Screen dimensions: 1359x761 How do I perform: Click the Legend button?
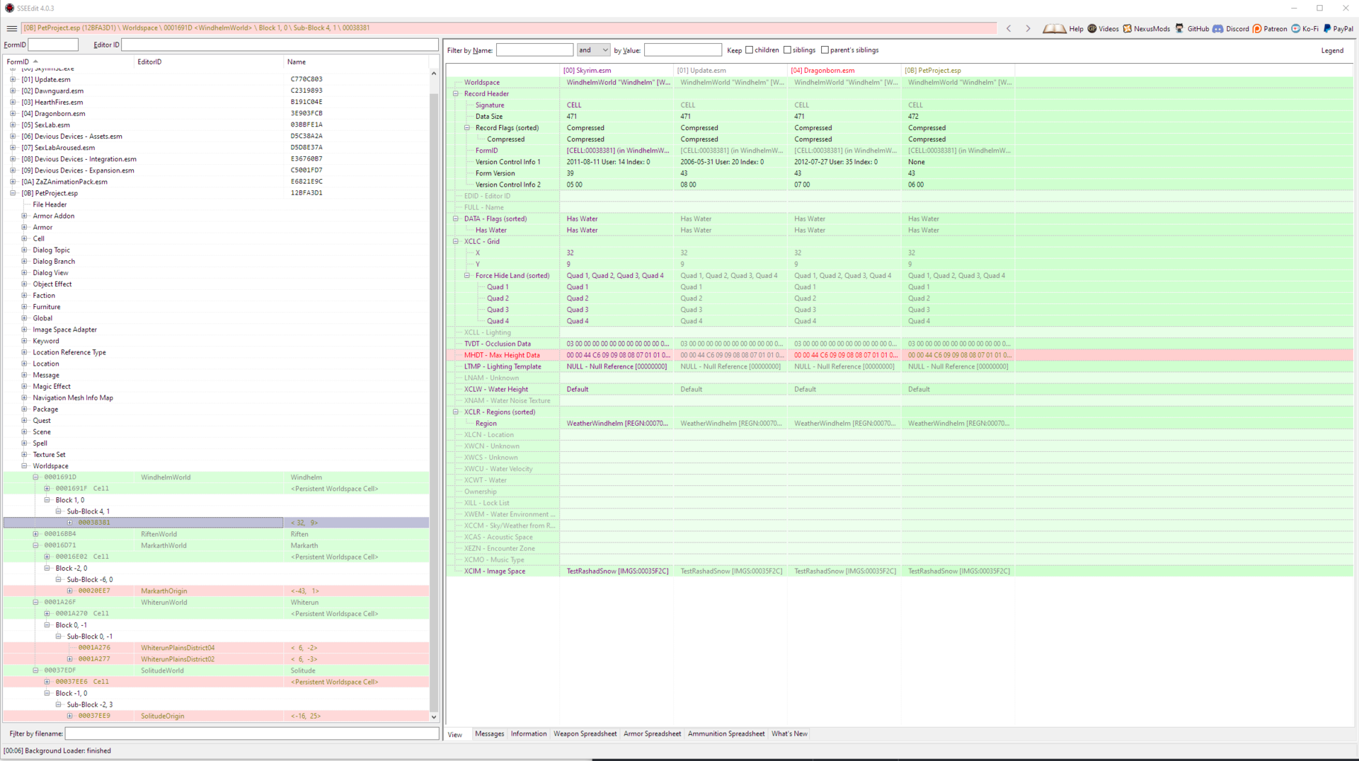[1332, 50]
